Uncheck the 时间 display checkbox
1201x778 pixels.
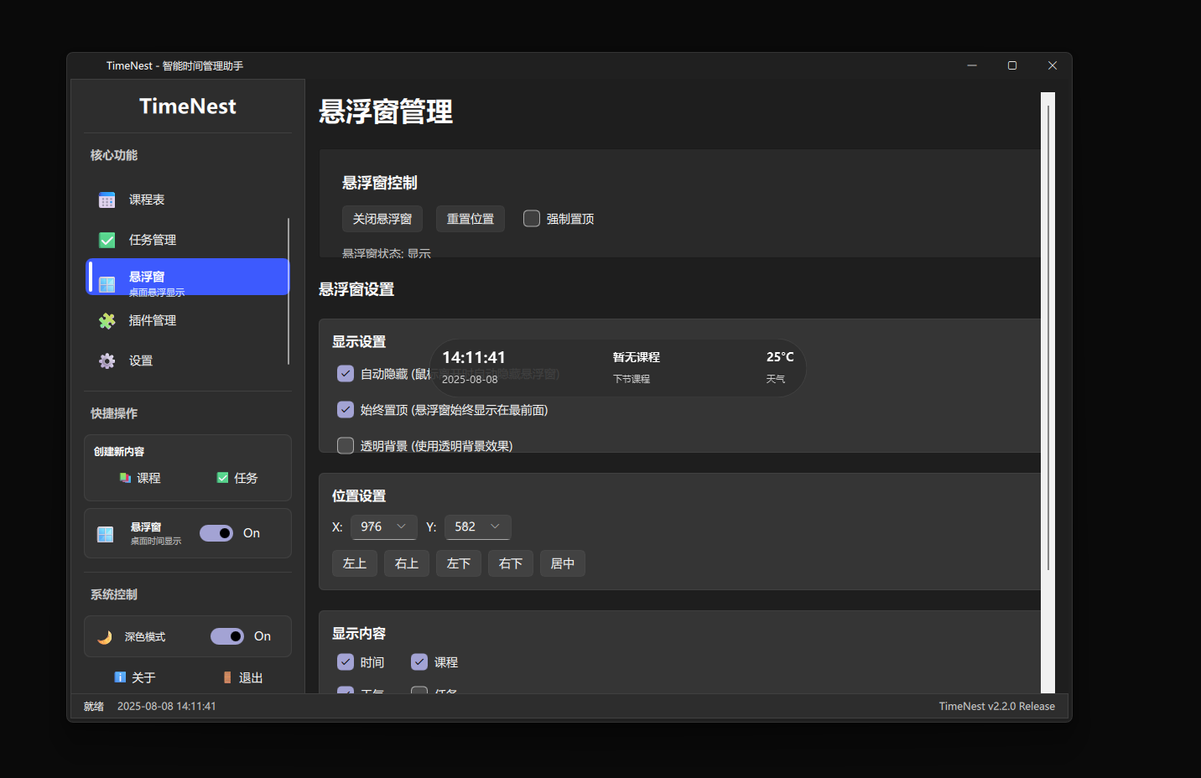pyautogui.click(x=346, y=662)
